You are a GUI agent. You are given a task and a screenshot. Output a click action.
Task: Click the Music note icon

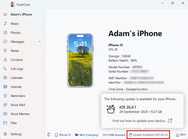tap(5, 23)
